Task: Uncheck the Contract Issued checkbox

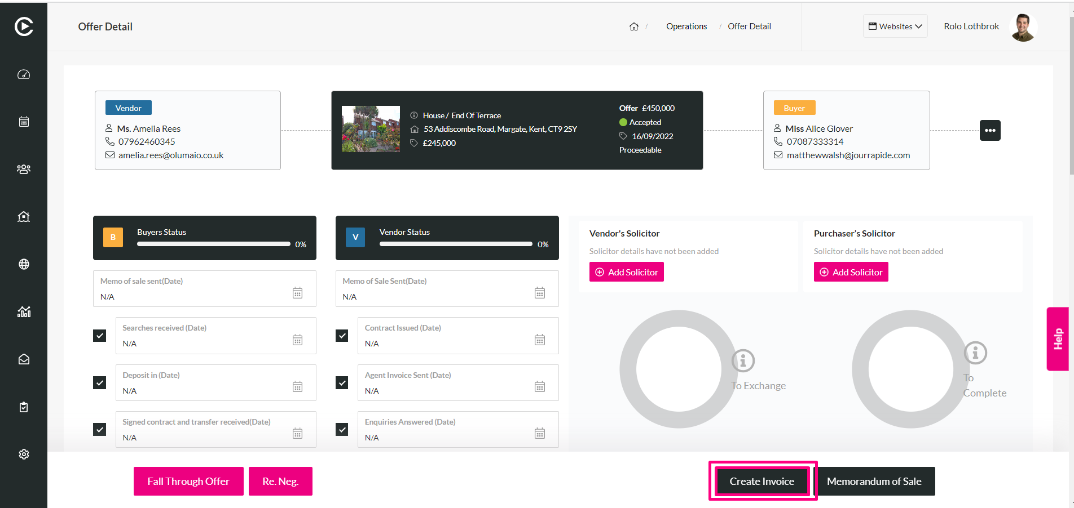Action: click(342, 336)
